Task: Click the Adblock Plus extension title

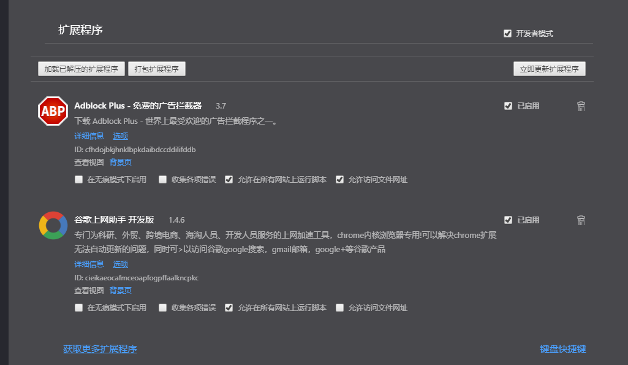Action: (x=138, y=106)
